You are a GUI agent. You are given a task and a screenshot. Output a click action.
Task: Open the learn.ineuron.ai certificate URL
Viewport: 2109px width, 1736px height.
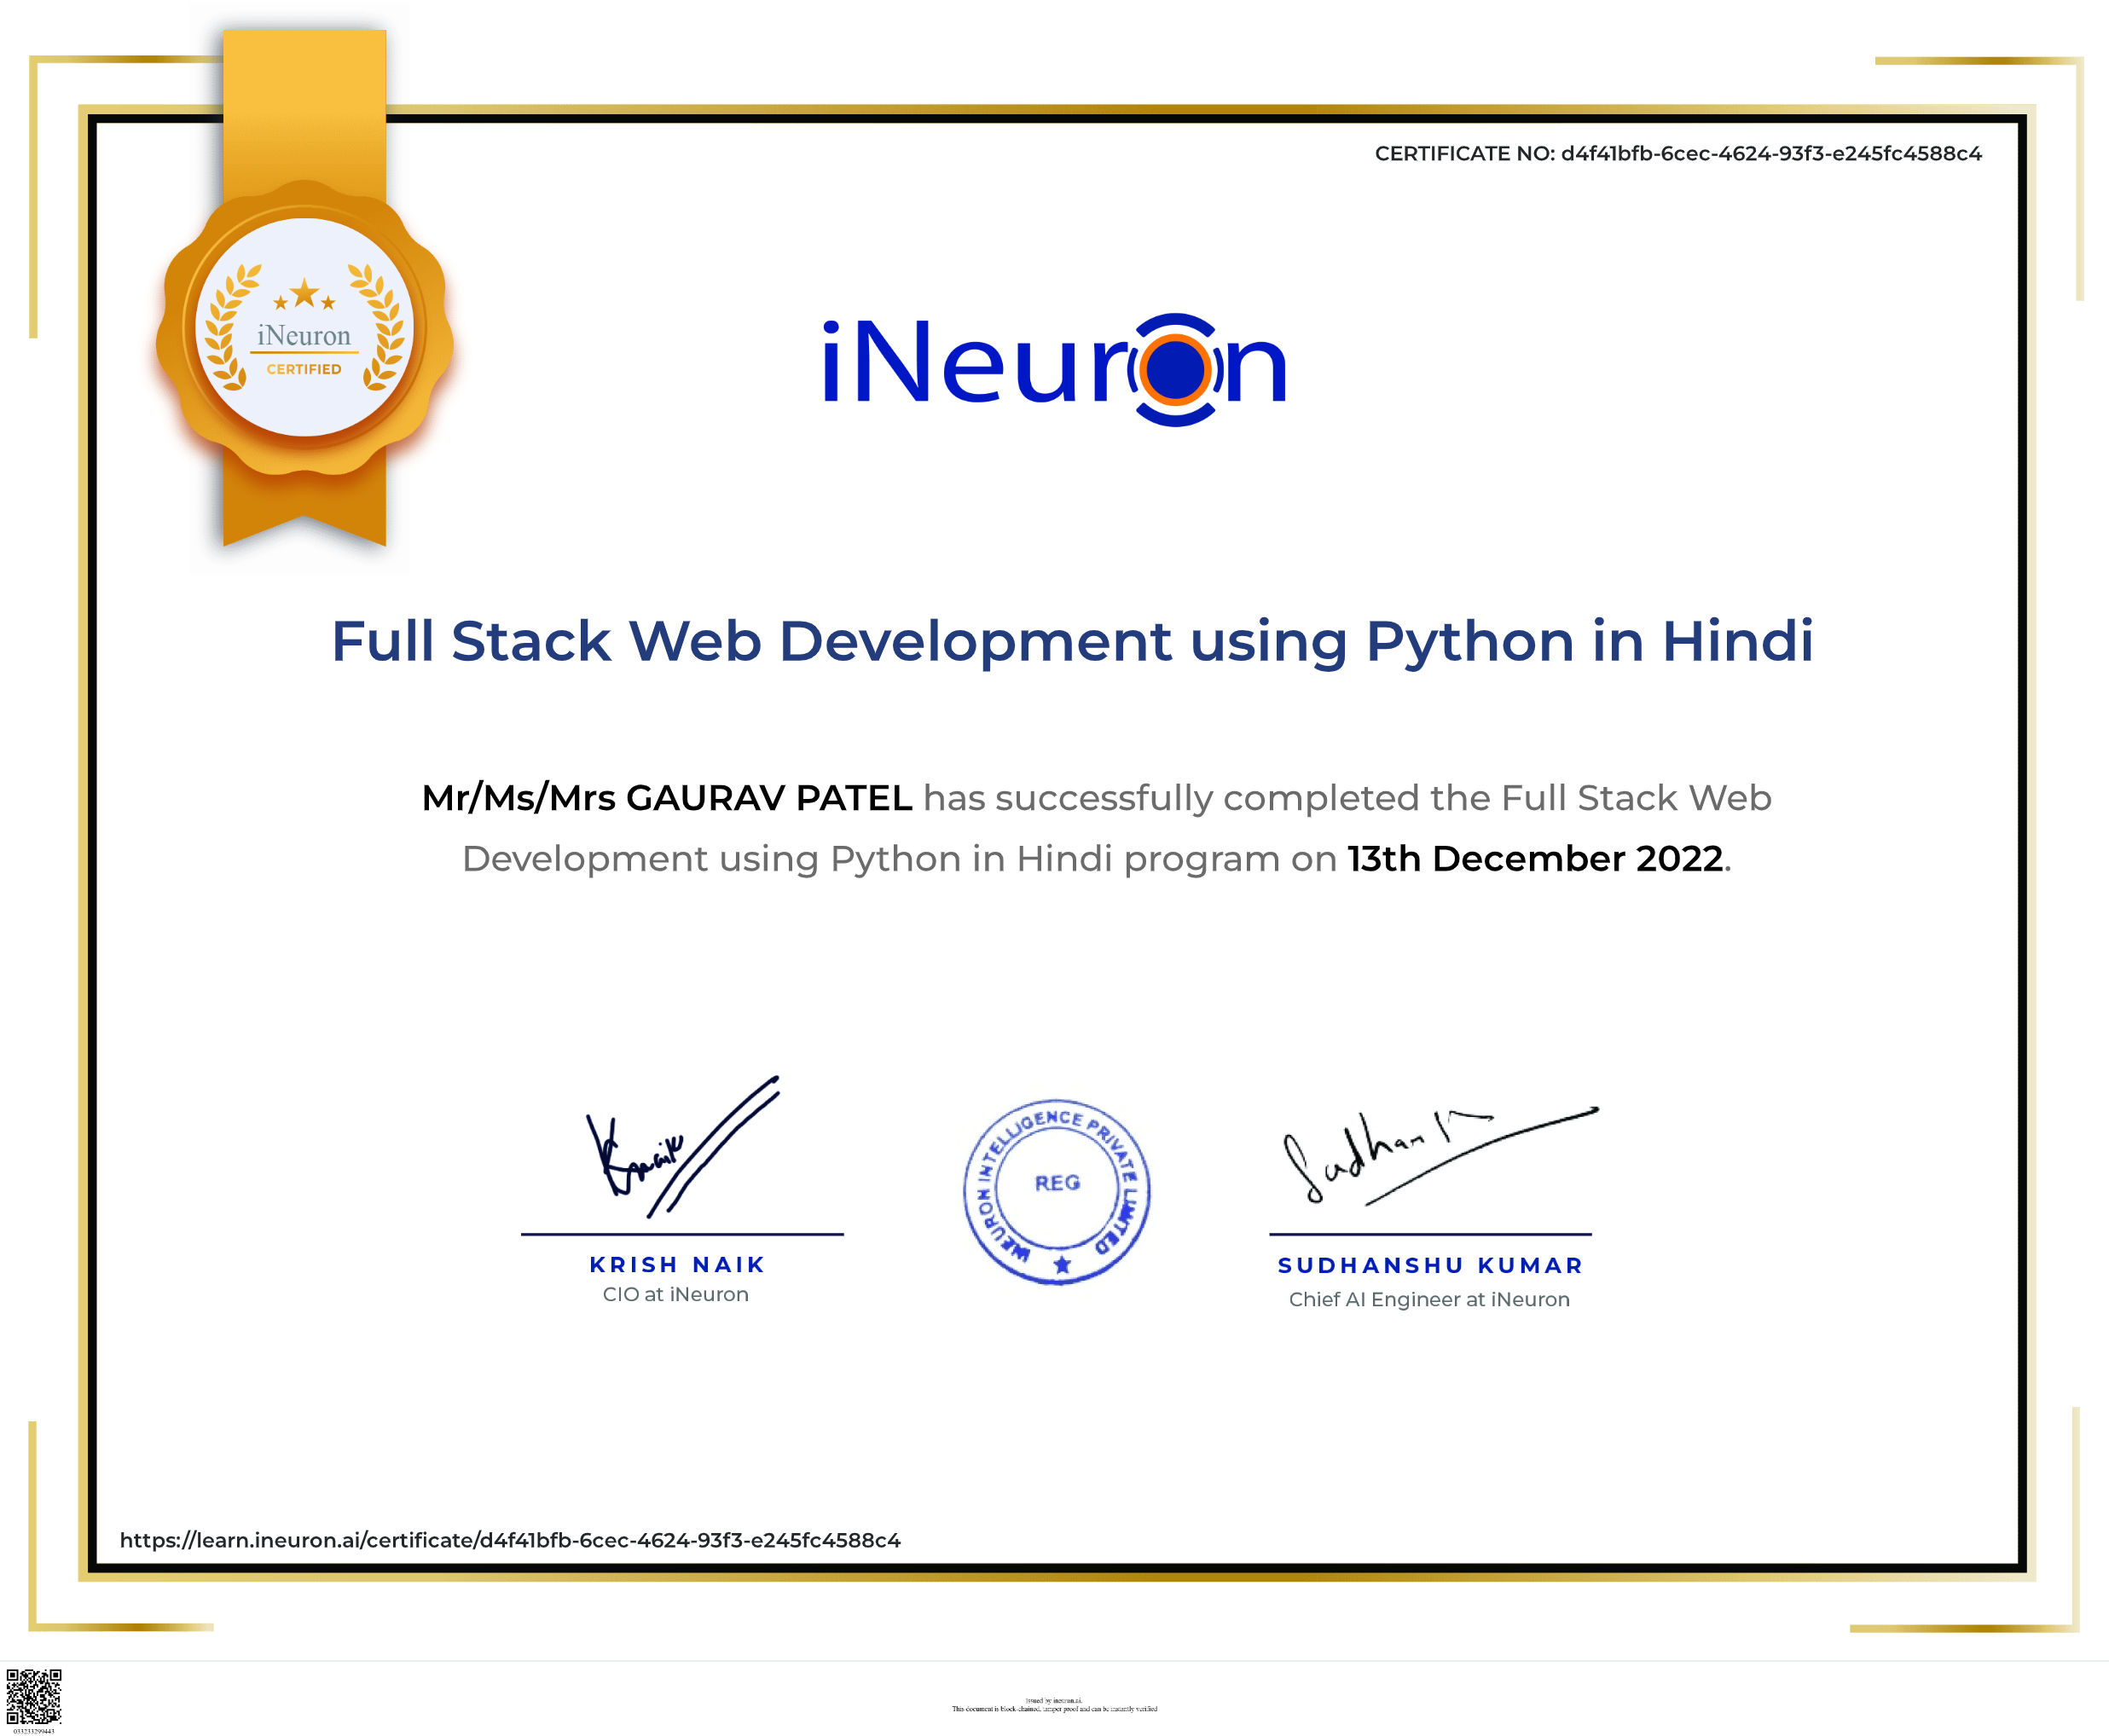point(510,1540)
